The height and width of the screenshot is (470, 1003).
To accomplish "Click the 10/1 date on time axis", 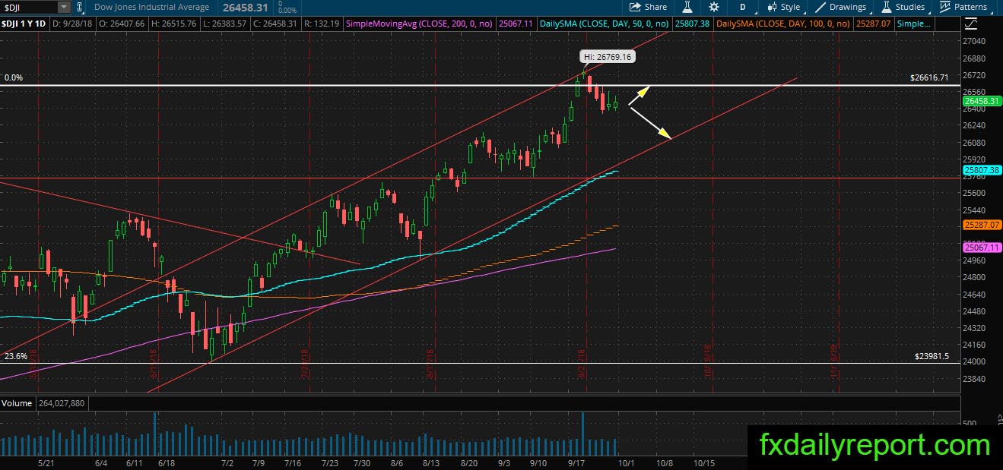I will click(627, 462).
